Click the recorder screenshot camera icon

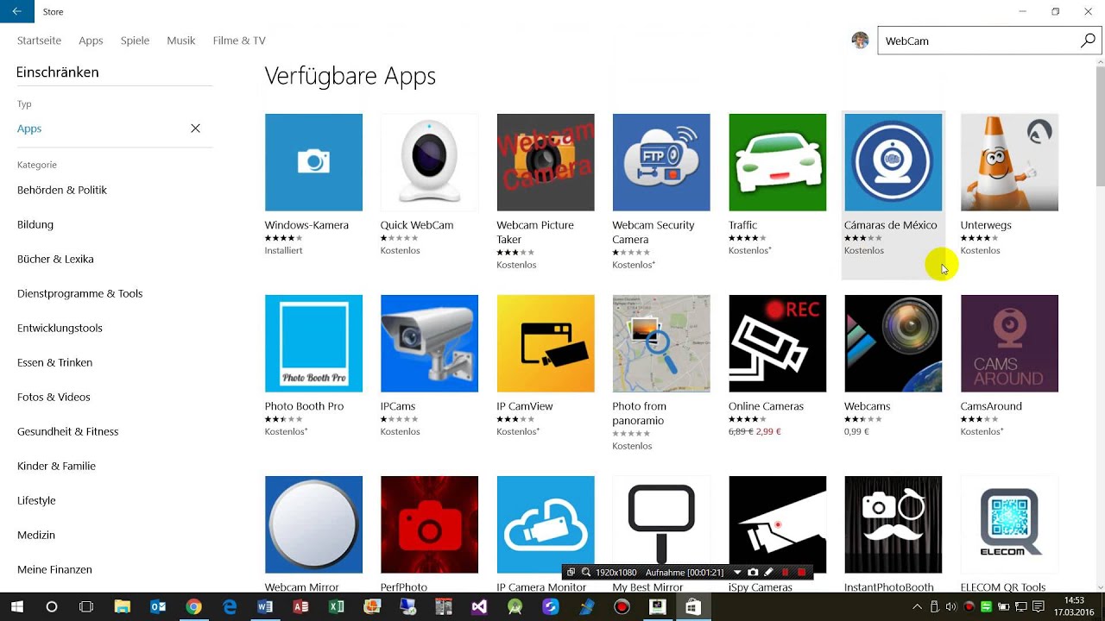tap(753, 572)
